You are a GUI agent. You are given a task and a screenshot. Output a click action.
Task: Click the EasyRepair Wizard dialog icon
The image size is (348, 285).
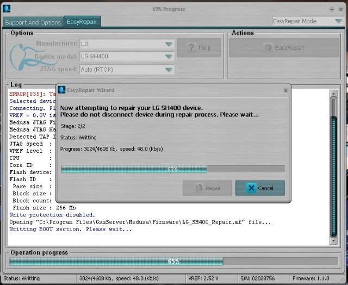[61, 90]
